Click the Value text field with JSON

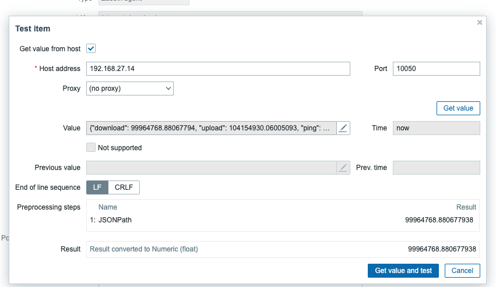click(211, 128)
